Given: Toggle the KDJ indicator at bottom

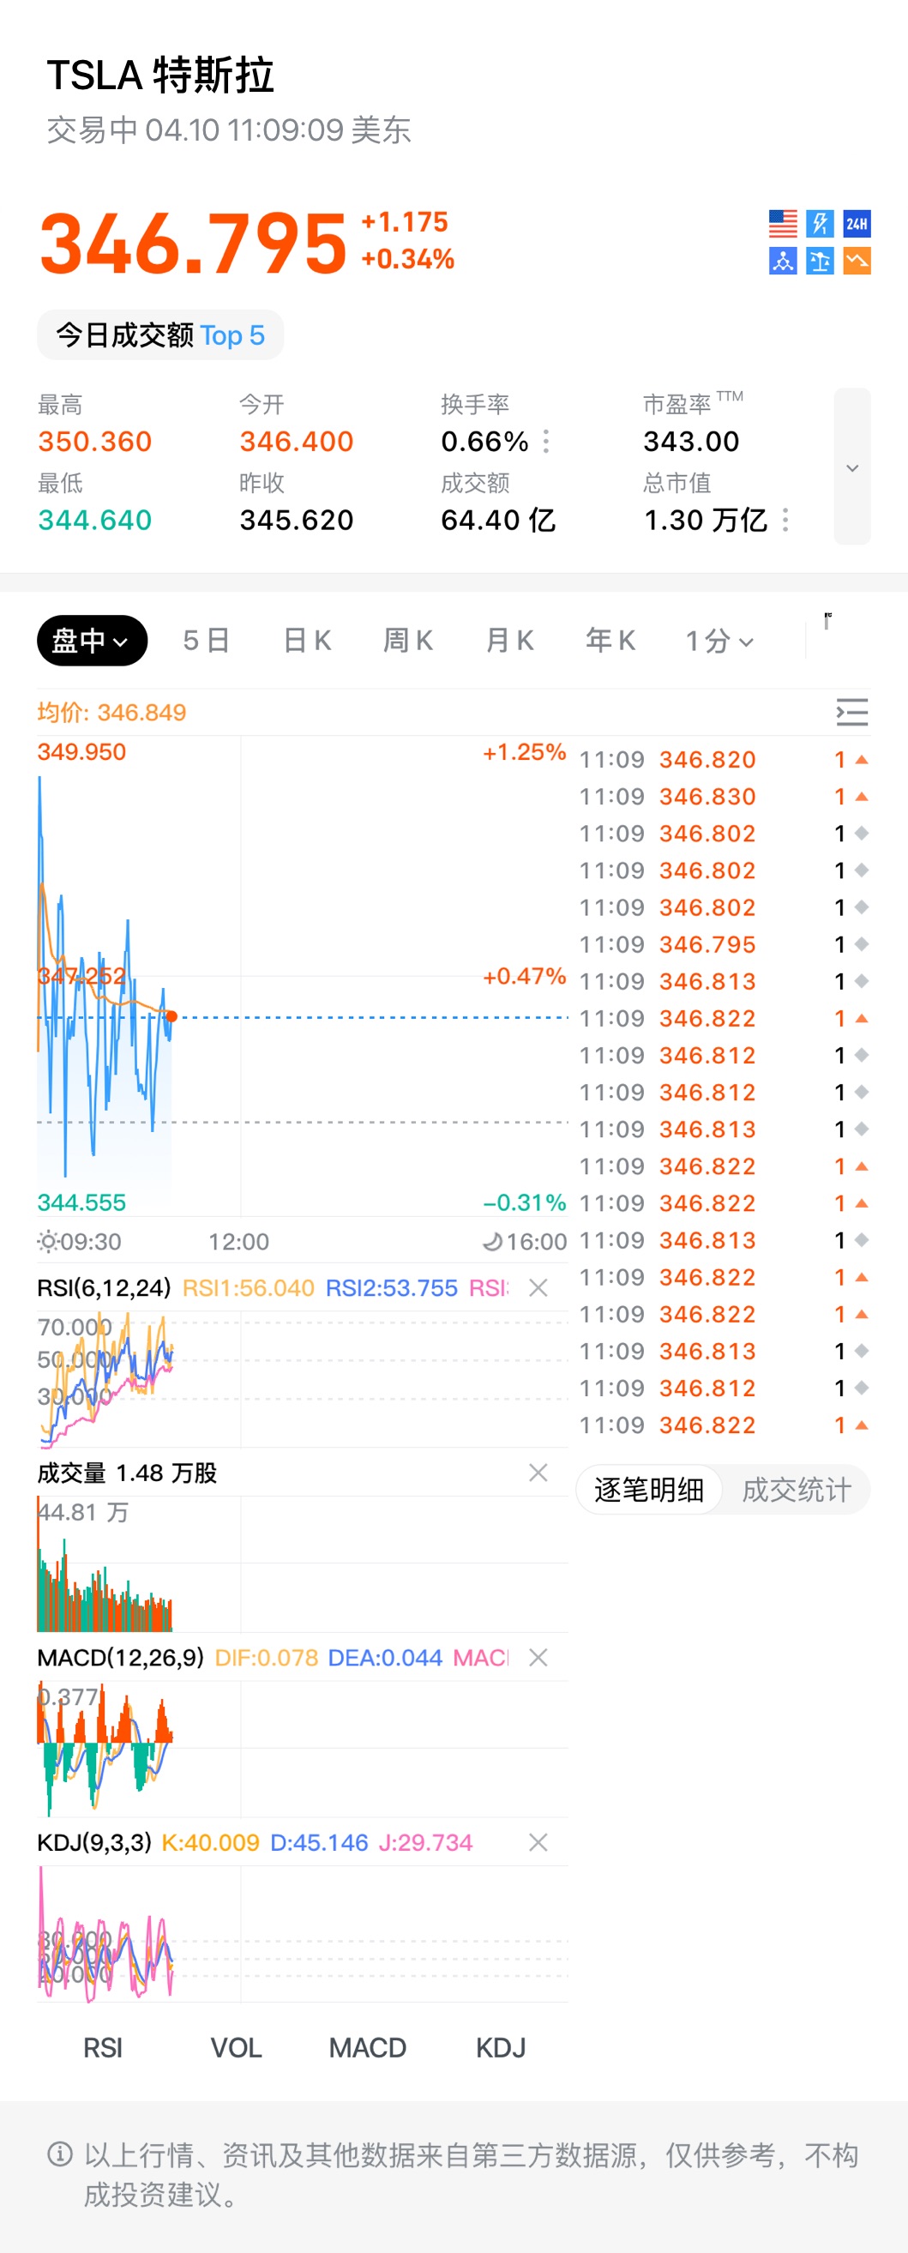Looking at the screenshot, I should (x=501, y=2047).
